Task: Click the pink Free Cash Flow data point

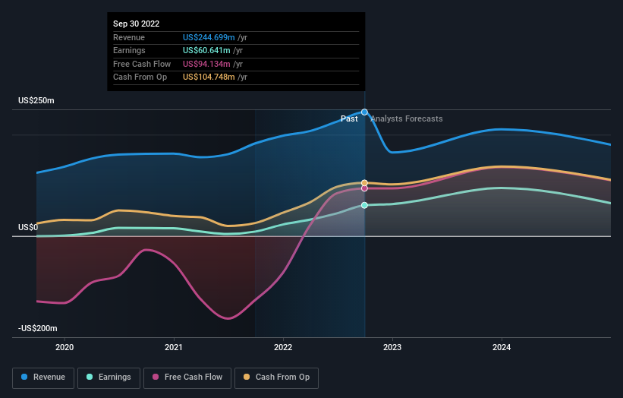Action: (364, 188)
